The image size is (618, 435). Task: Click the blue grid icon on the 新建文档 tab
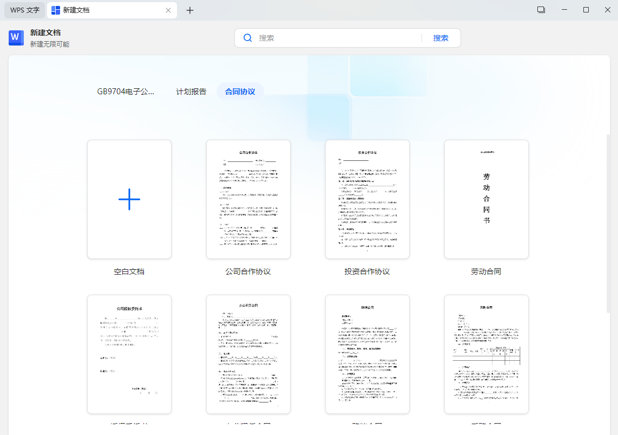coord(56,10)
